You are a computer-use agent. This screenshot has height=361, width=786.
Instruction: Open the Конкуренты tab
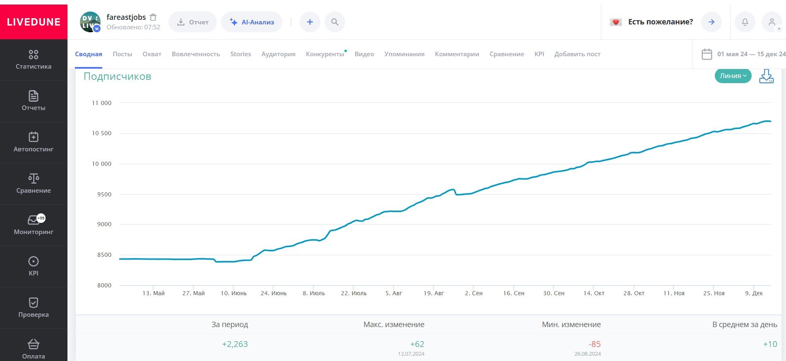coord(325,54)
